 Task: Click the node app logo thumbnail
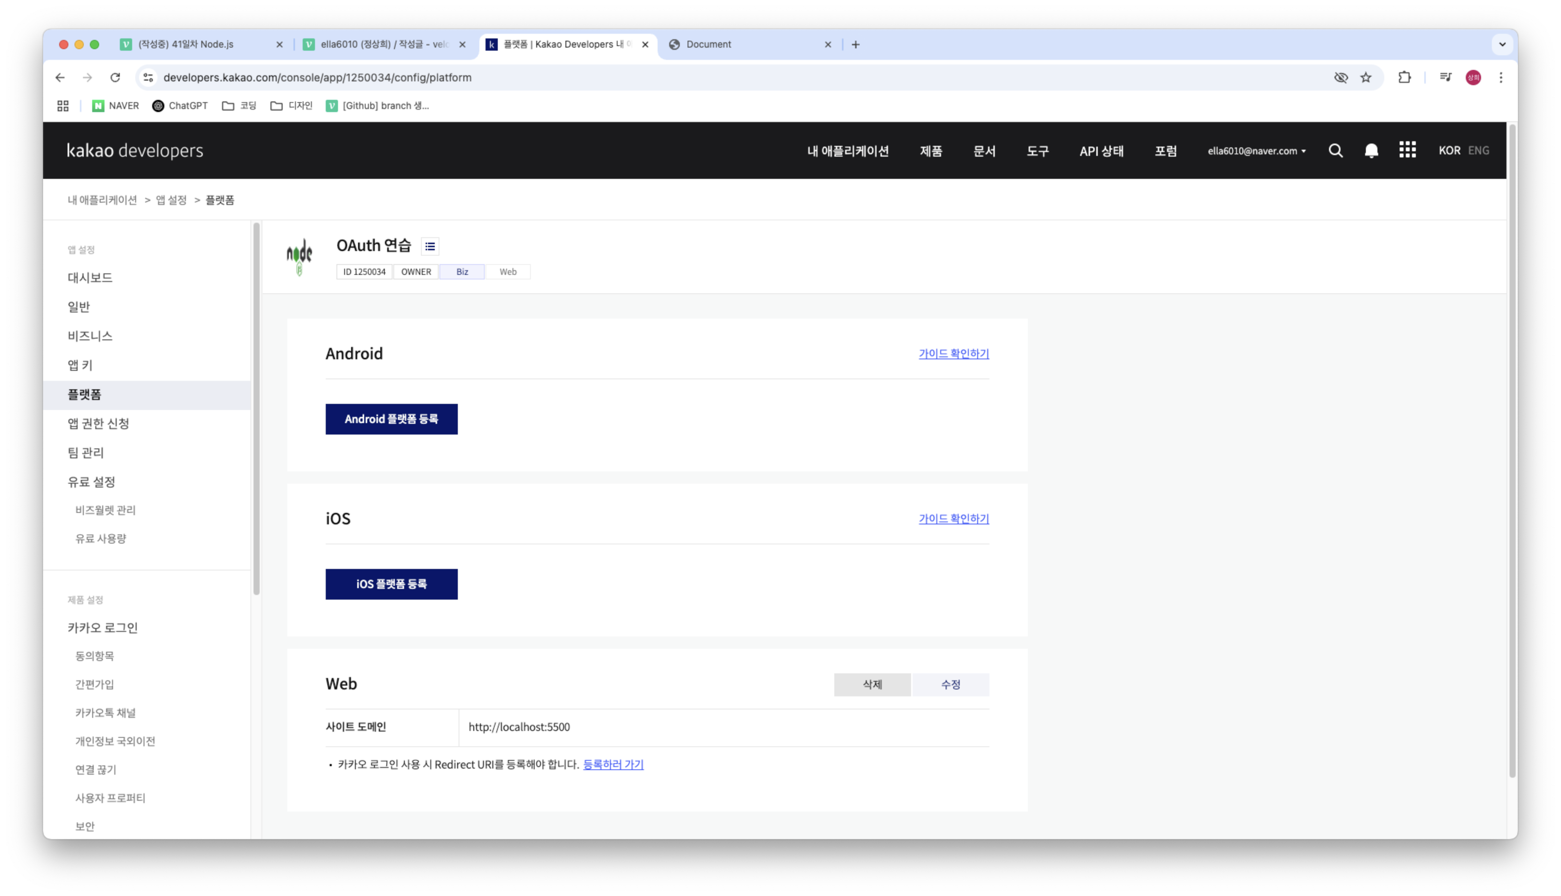pos(299,256)
